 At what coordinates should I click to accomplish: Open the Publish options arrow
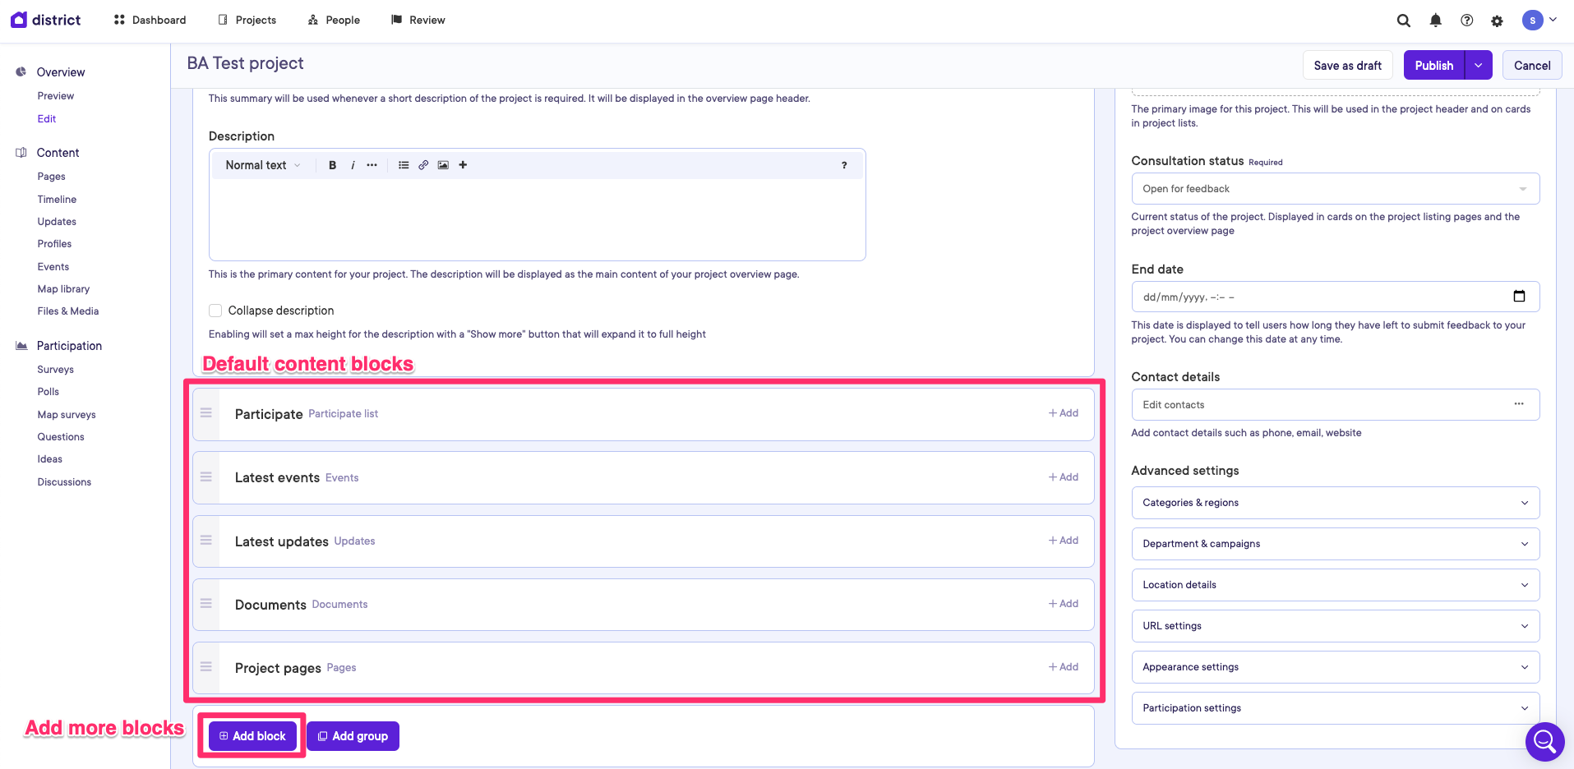pyautogui.click(x=1478, y=66)
